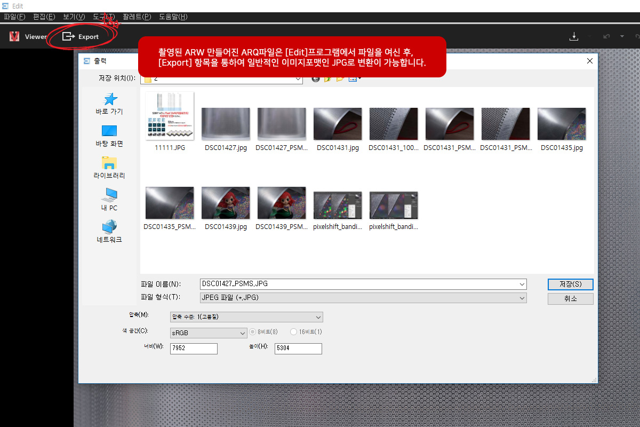This screenshot has width=640, height=427.
Task: Click the 너비(W) width input field
Action: pyautogui.click(x=194, y=349)
